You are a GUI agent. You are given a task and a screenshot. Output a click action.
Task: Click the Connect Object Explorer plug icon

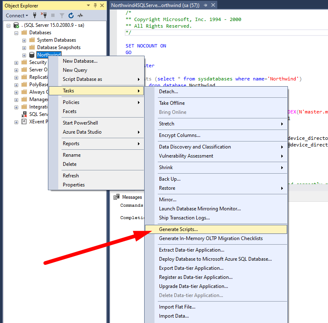tap(35, 16)
